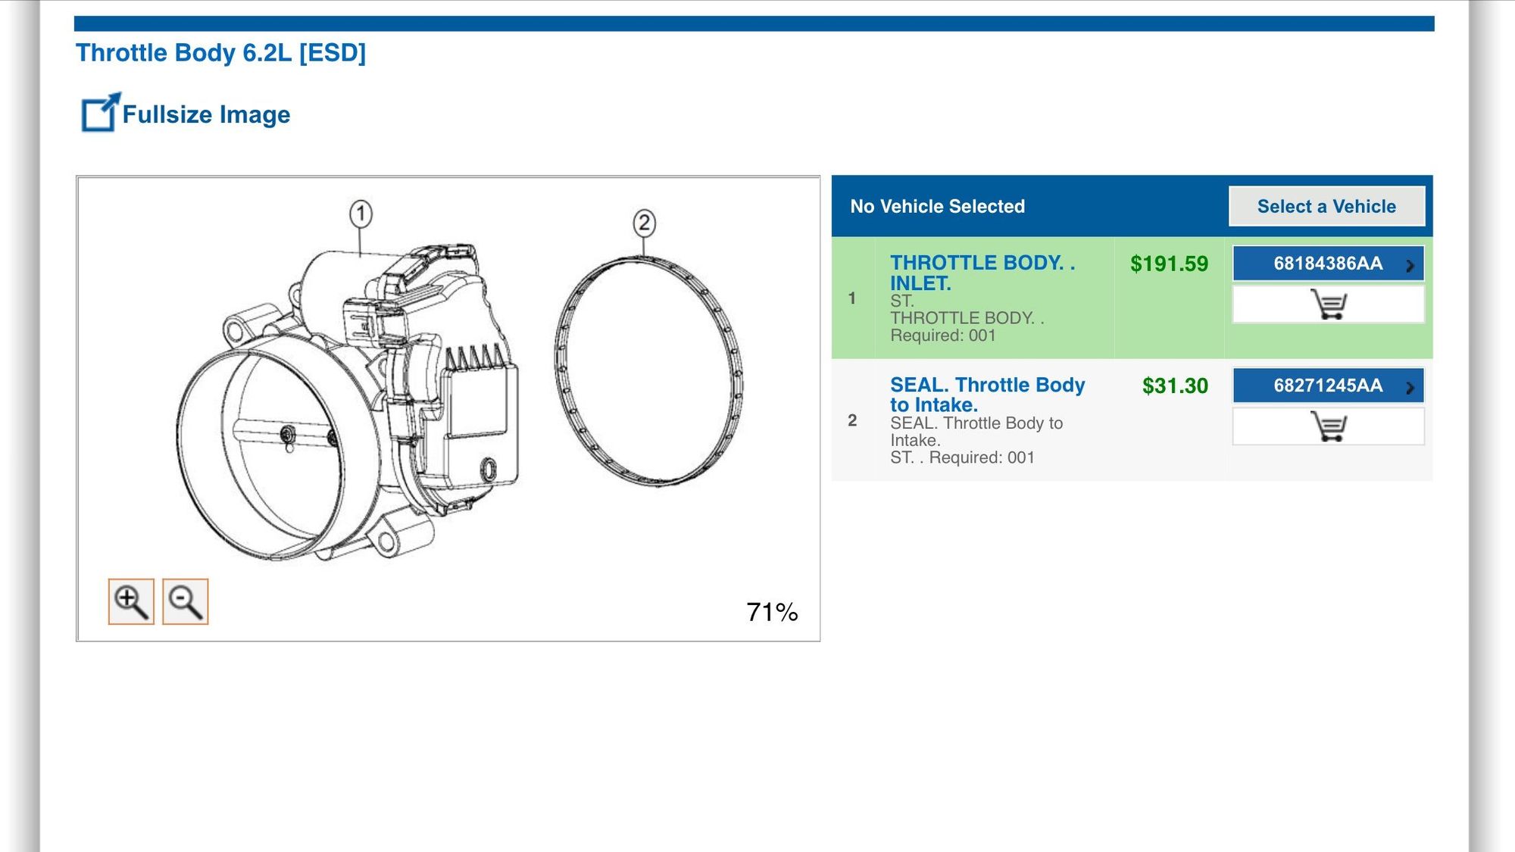The height and width of the screenshot is (852, 1515).
Task: Click callout number 2 in the diagram
Action: click(x=644, y=223)
